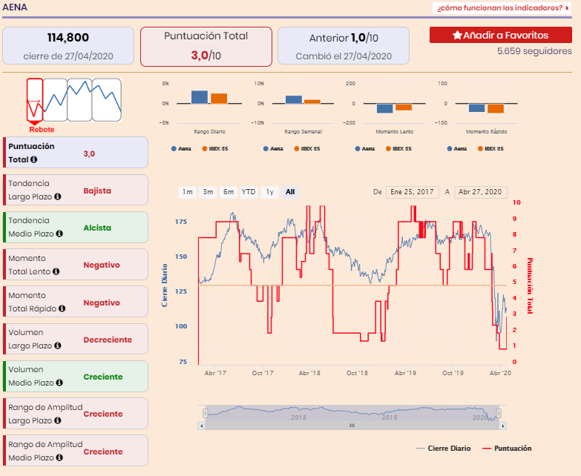This screenshot has width=581, height=476.
Task: Toggle Cierre Diario series in main chart legend
Action: [x=443, y=449]
